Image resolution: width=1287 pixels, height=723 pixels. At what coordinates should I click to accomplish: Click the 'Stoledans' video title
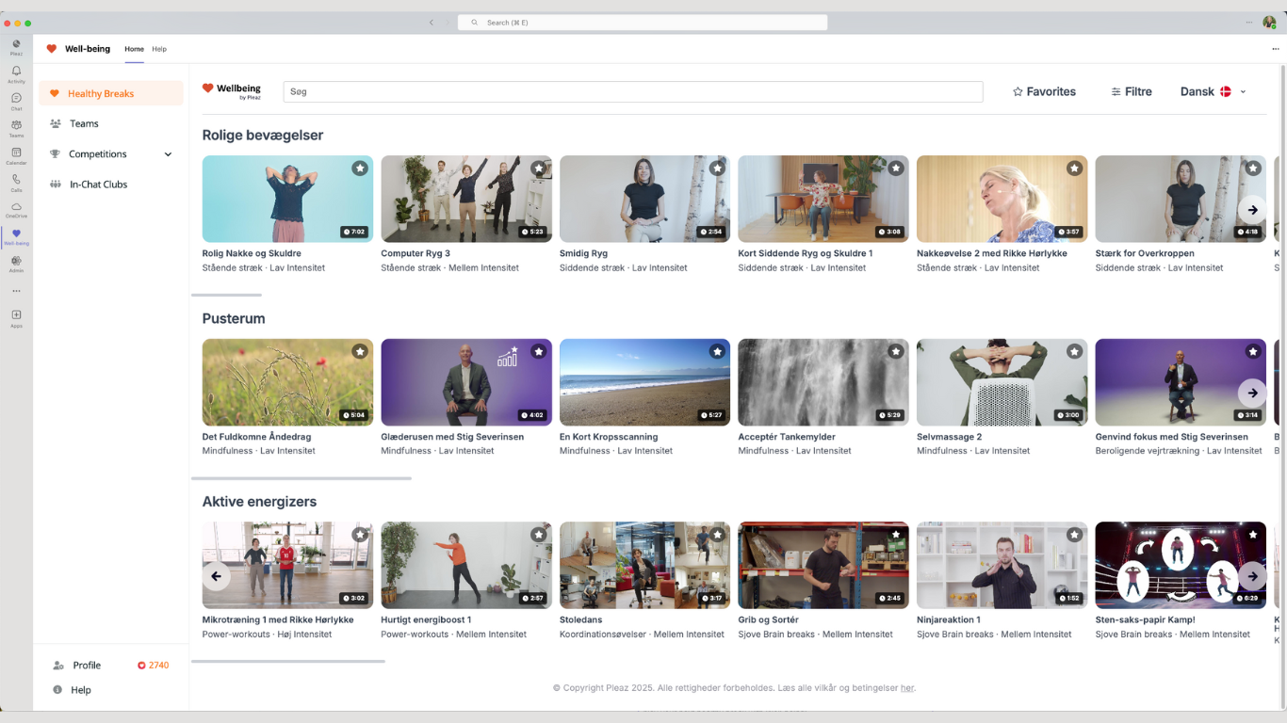(580, 619)
